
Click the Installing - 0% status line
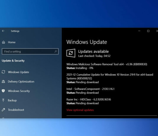tap(80, 68)
